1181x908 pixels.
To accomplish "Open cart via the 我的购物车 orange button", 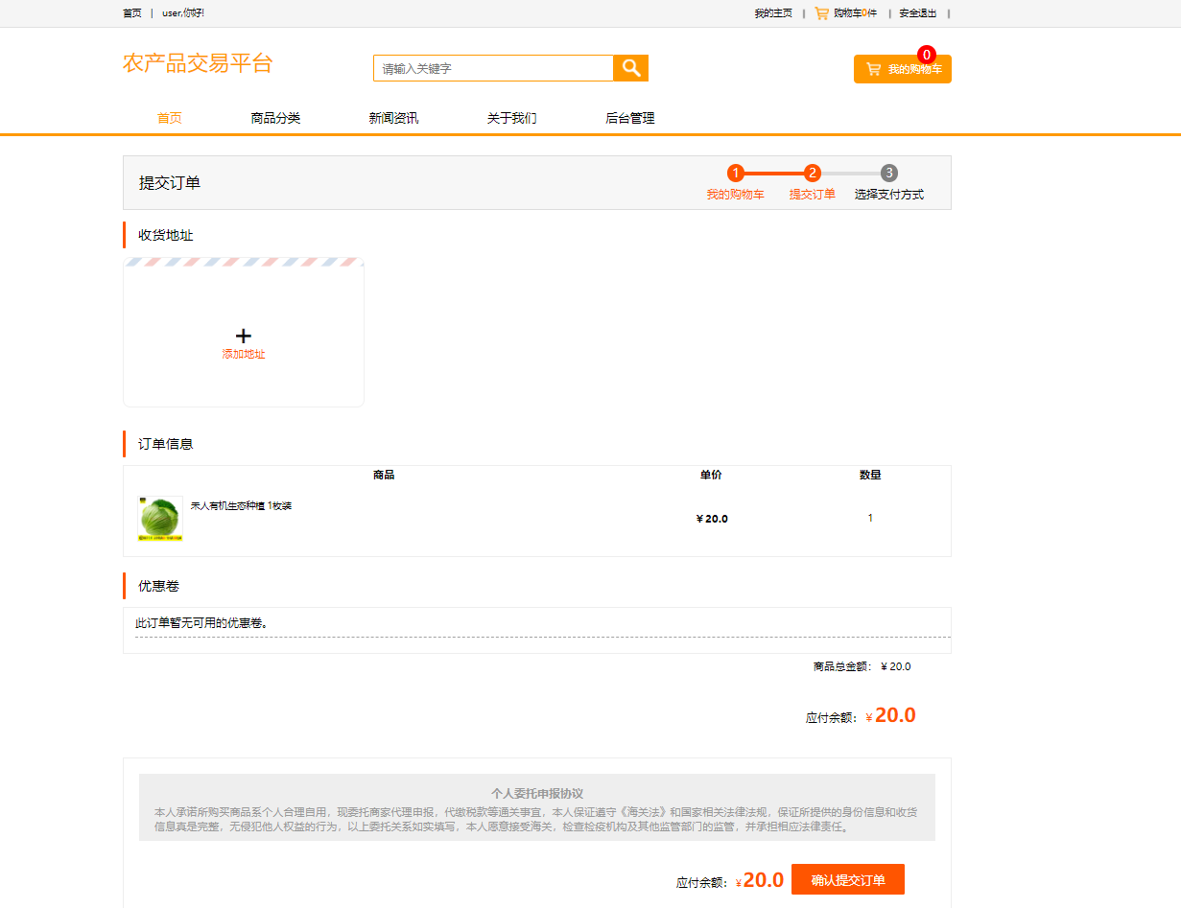I will point(902,68).
